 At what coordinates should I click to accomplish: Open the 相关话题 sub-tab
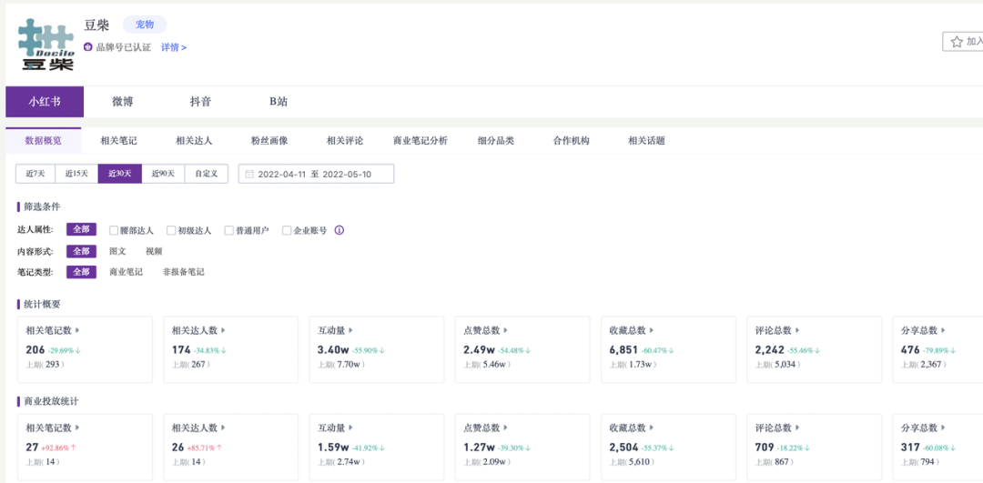(646, 141)
